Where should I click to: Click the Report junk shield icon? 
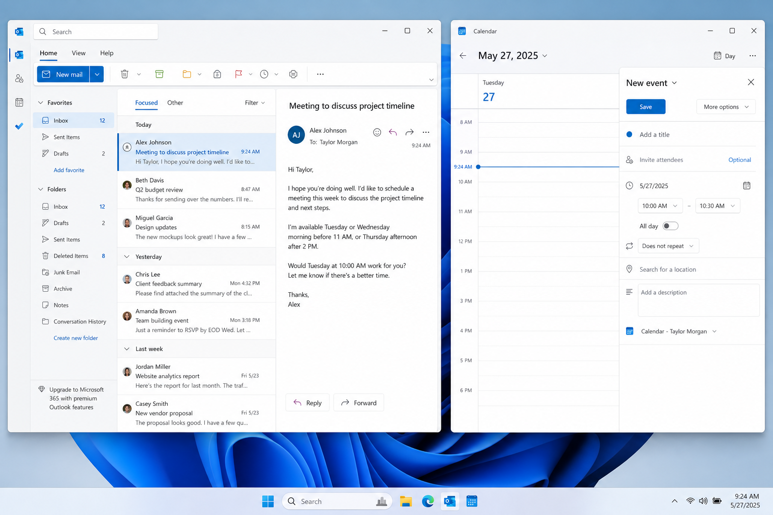tap(217, 74)
